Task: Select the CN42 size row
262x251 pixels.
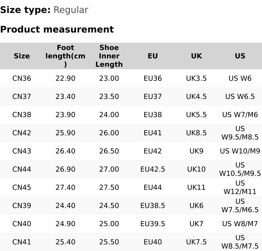Action: click(x=22, y=133)
